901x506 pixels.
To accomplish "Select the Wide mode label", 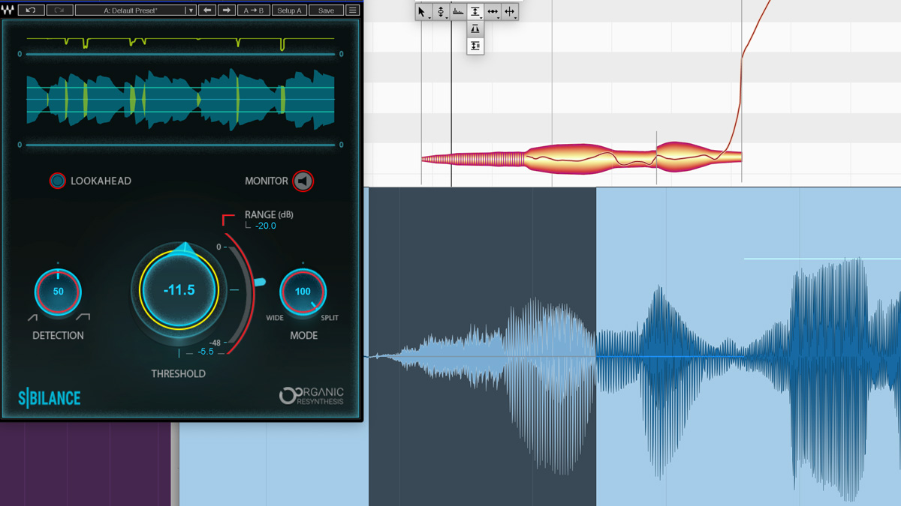I will pos(275,318).
